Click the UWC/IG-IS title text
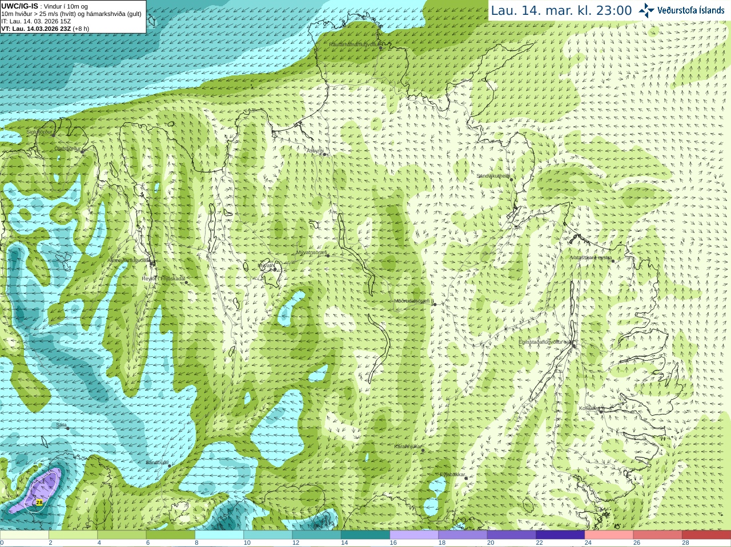 (x=19, y=6)
